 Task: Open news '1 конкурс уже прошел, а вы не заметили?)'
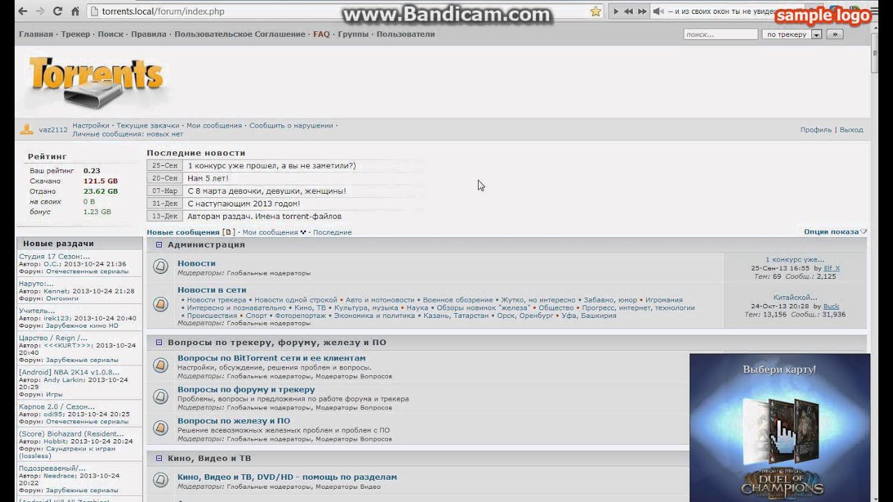tap(271, 166)
